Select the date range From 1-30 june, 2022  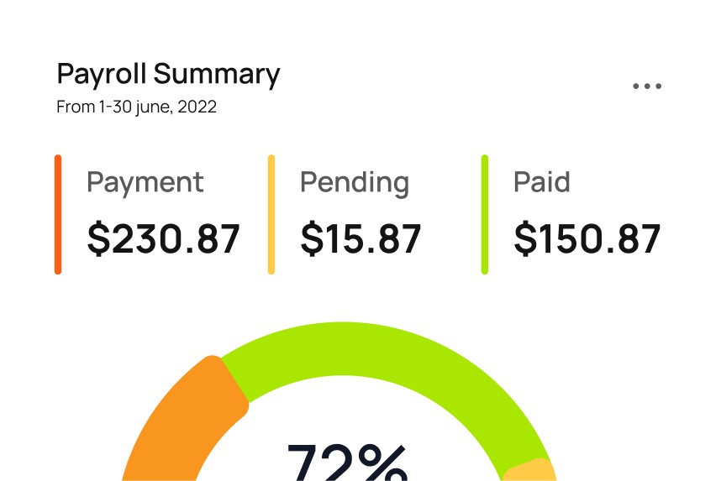(x=137, y=107)
